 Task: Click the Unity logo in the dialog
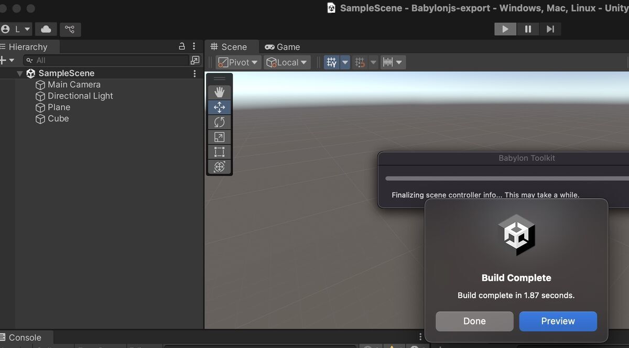point(516,235)
